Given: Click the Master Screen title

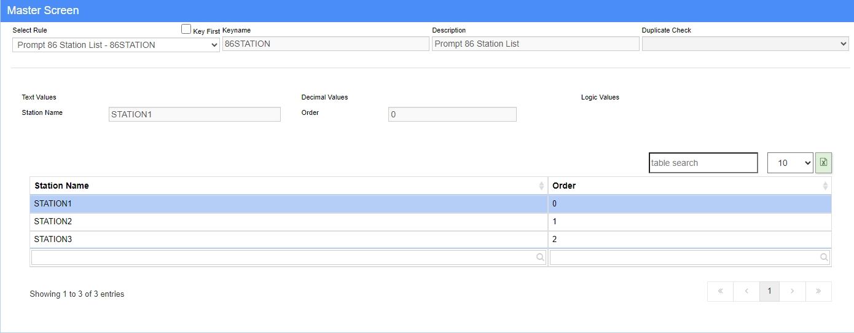Looking at the screenshot, I should point(43,10).
